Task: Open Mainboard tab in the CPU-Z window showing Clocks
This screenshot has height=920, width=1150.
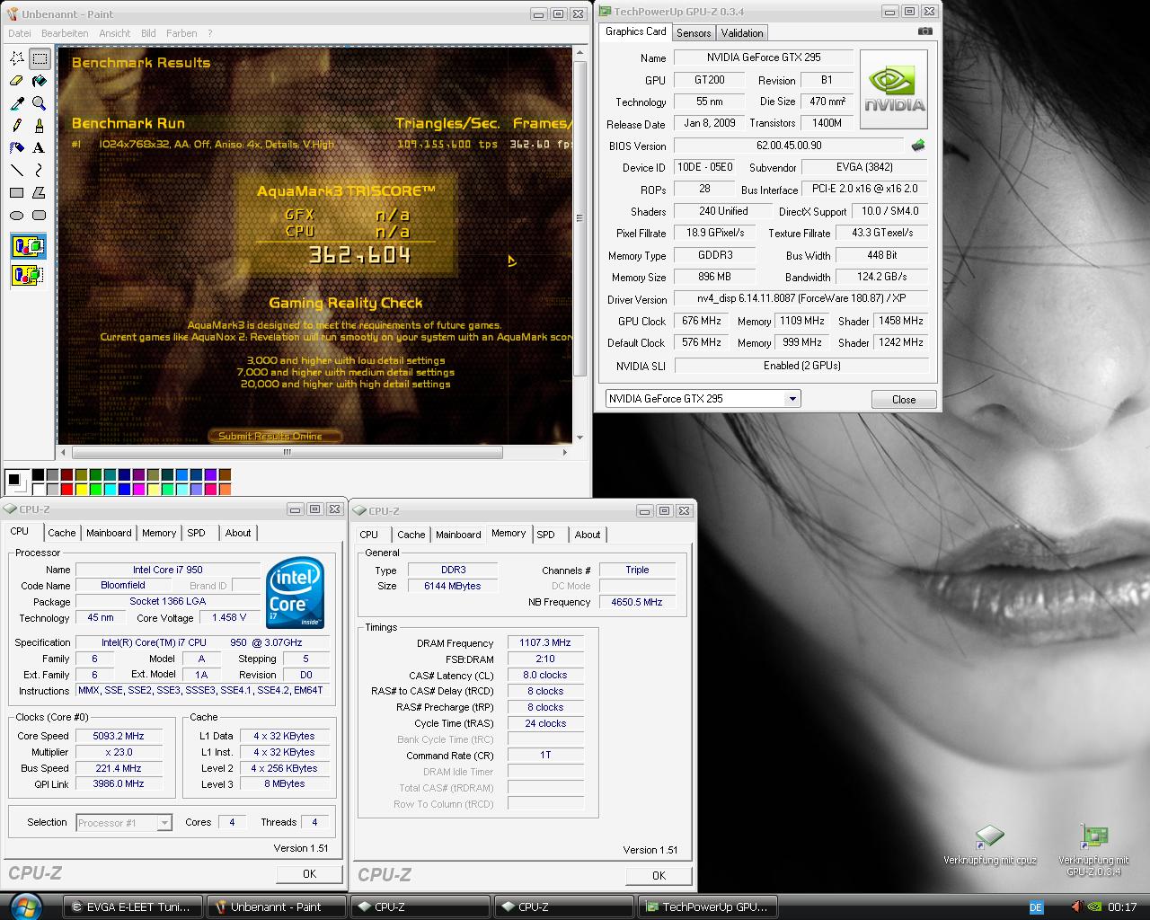Action: tap(109, 533)
